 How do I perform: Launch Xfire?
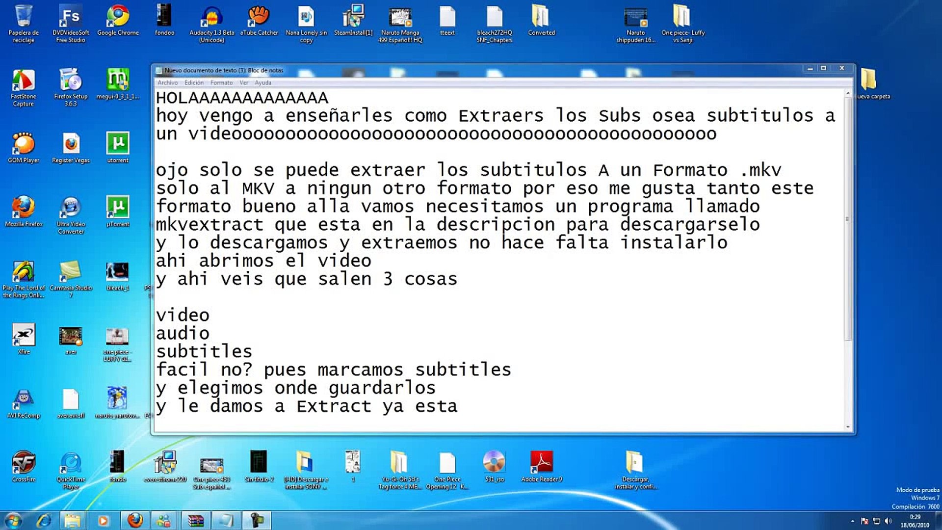tap(24, 336)
